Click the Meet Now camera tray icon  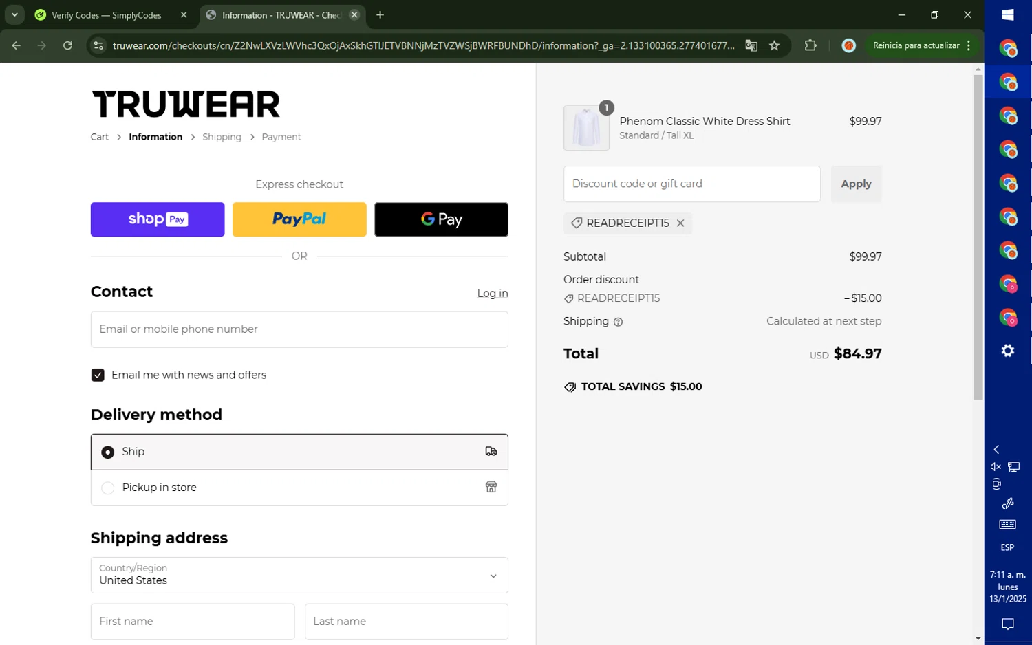(x=996, y=484)
